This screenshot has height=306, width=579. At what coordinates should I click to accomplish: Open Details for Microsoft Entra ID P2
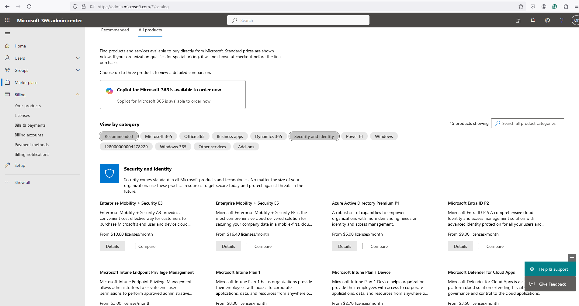coord(460,246)
